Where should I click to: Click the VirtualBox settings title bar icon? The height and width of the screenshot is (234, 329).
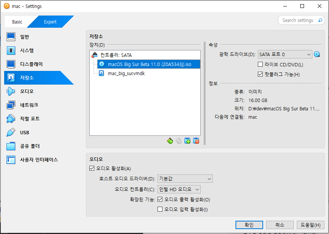click(x=7, y=6)
